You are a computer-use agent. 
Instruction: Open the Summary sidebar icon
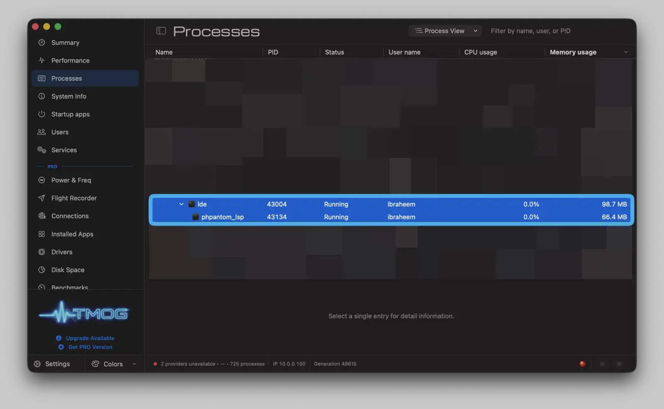41,42
